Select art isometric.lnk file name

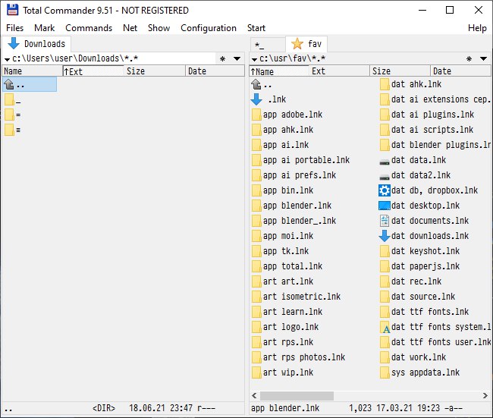(x=302, y=297)
